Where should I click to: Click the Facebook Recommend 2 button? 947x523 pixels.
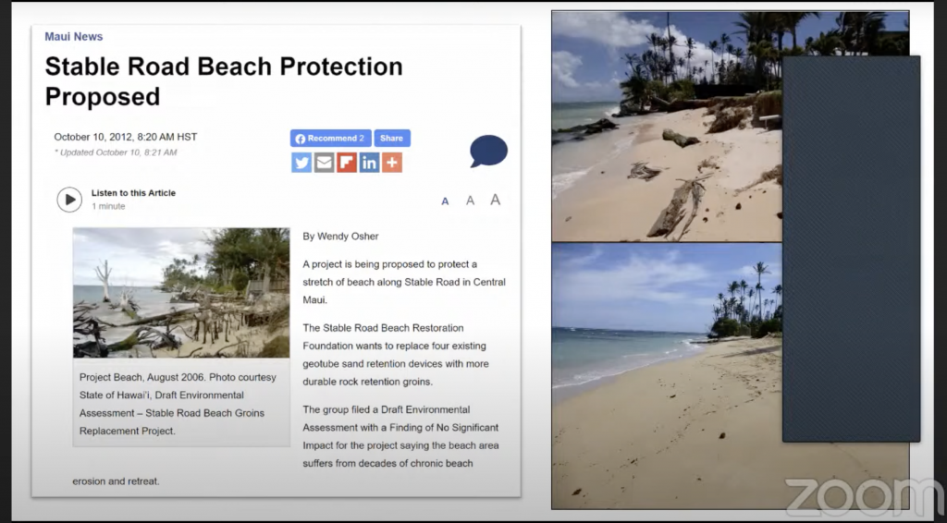(330, 138)
